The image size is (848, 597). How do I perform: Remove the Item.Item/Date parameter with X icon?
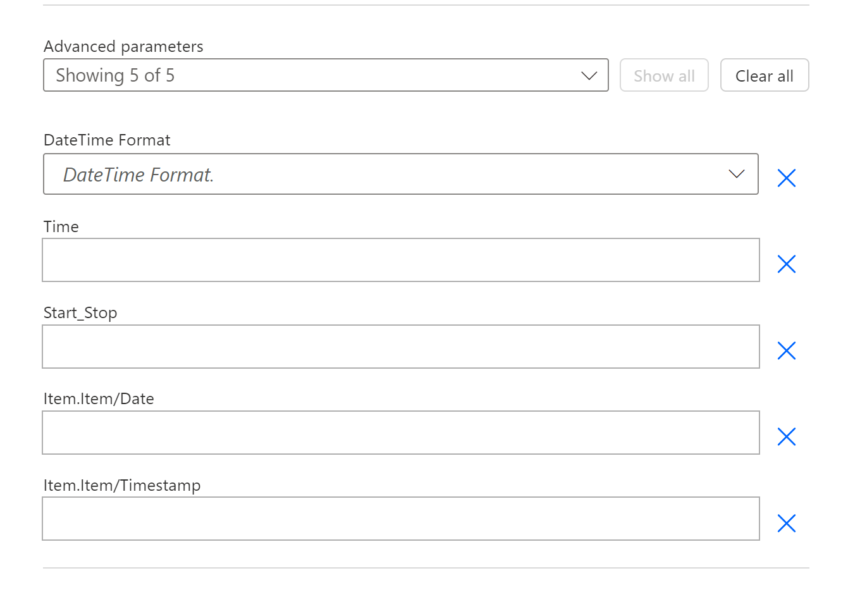click(786, 436)
